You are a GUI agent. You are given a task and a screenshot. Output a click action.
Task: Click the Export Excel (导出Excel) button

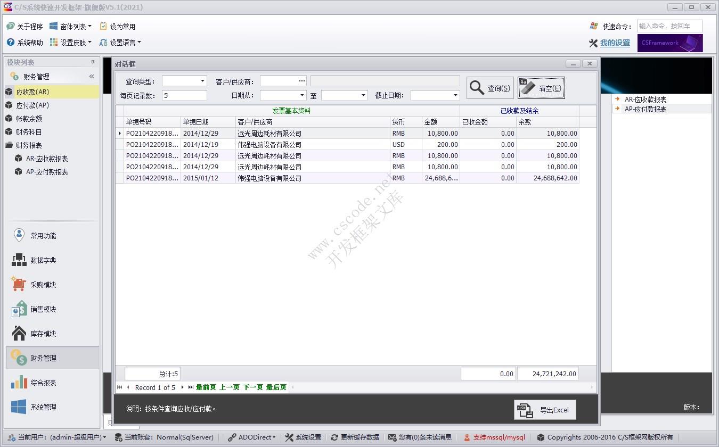point(545,410)
